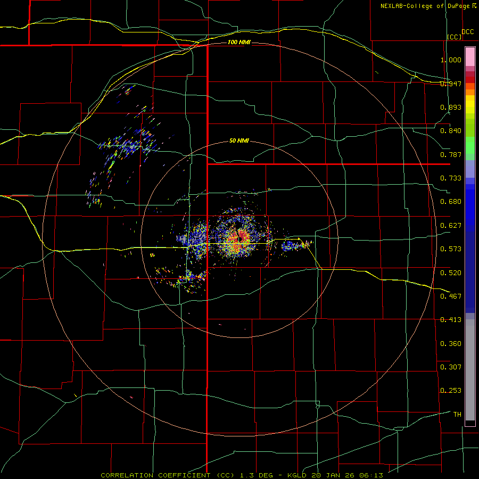Select the 0.307 scale value
Viewport: 479px width, 479px height.
[x=451, y=367]
